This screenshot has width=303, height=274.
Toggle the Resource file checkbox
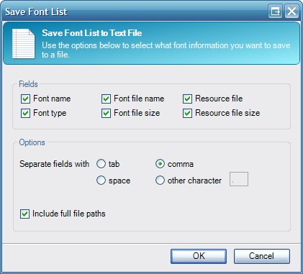187,99
